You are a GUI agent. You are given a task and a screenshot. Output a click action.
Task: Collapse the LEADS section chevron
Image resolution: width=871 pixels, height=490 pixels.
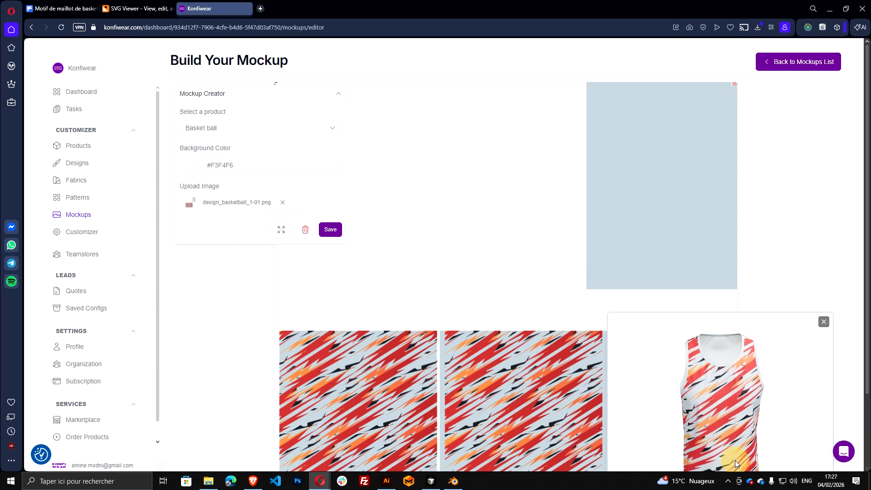[x=133, y=275]
